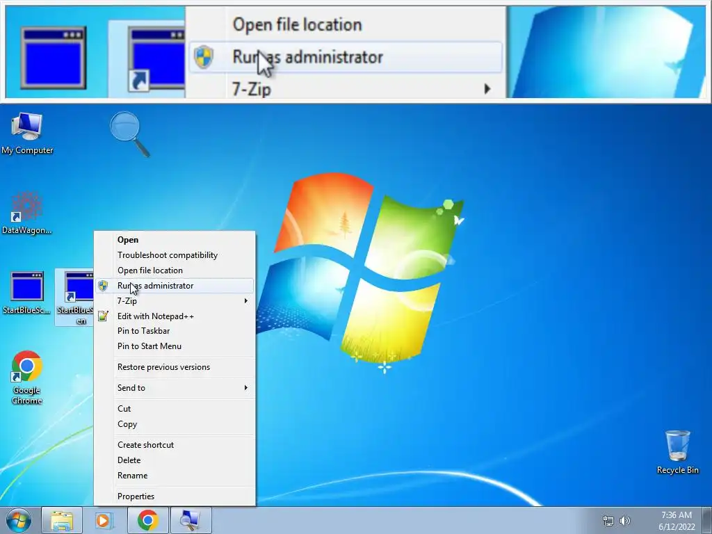Viewport: 712px width, 534px height.
Task: Click the network tray icon
Action: 608,521
